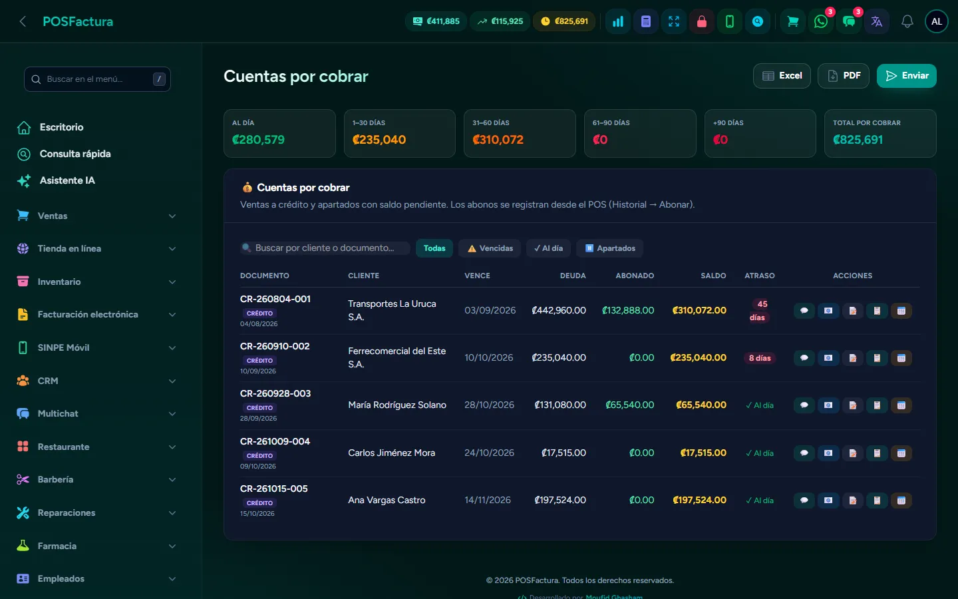Export the report to Excel
This screenshot has height=599, width=958.
coord(782,76)
